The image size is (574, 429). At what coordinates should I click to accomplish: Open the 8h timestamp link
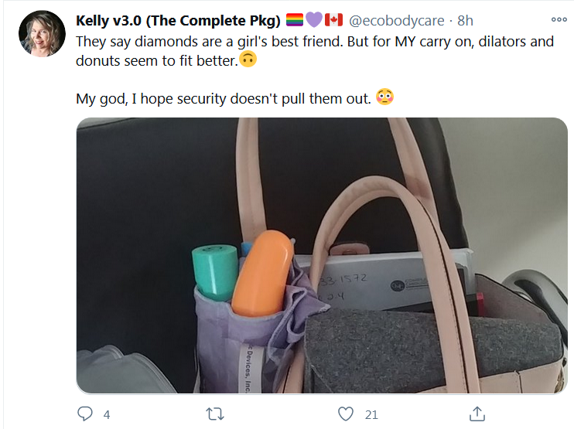pyautogui.click(x=465, y=21)
